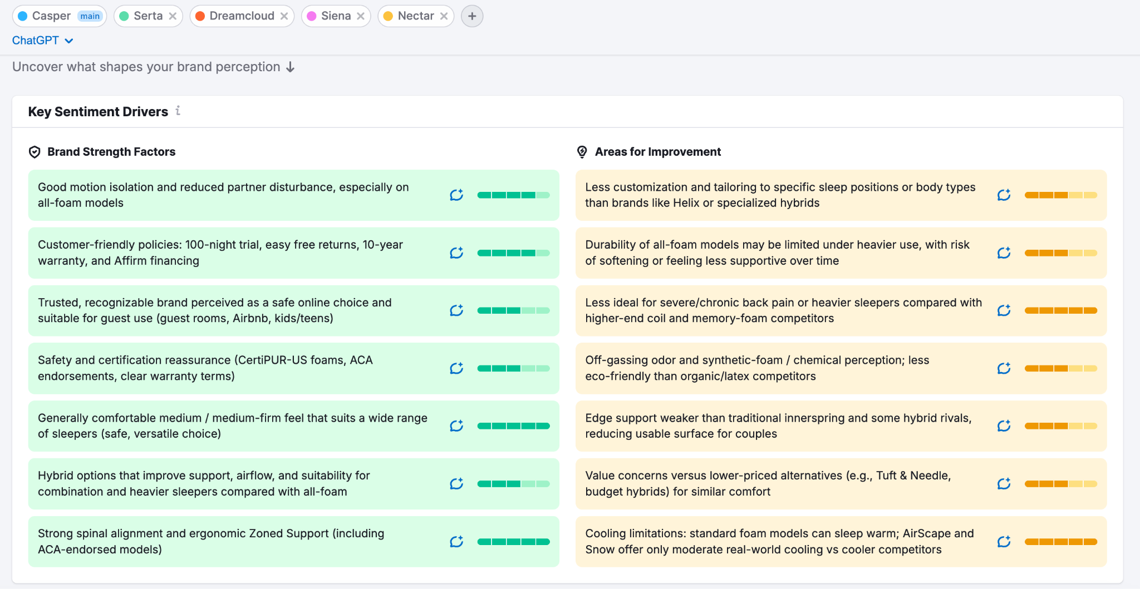Click the green dot on Serta tag
1140x589 pixels.
[124, 16]
